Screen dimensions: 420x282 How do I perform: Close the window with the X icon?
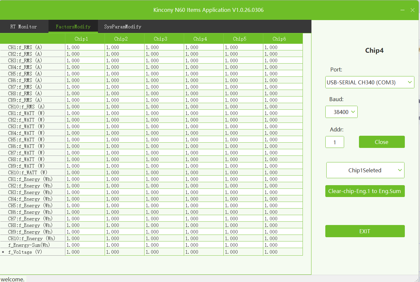point(412,10)
